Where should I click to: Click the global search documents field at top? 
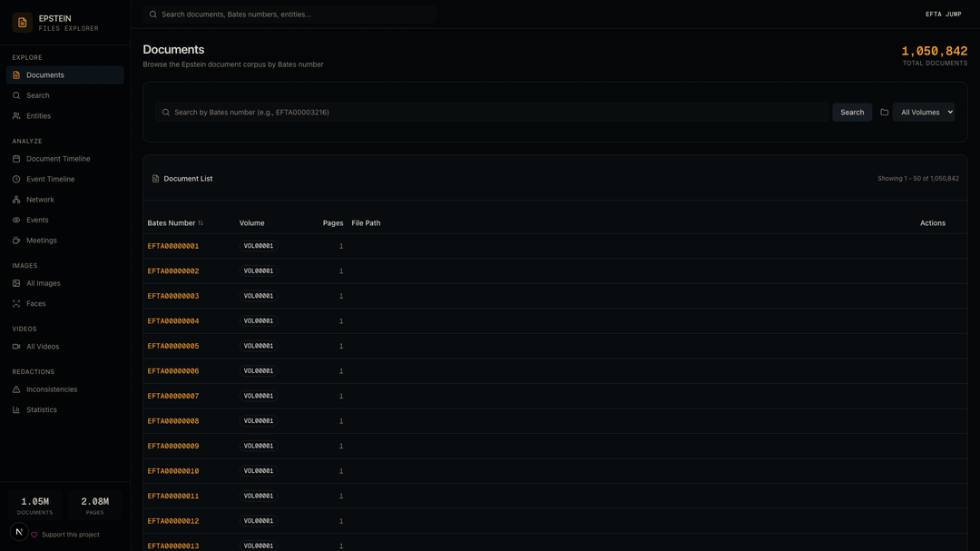tap(290, 15)
